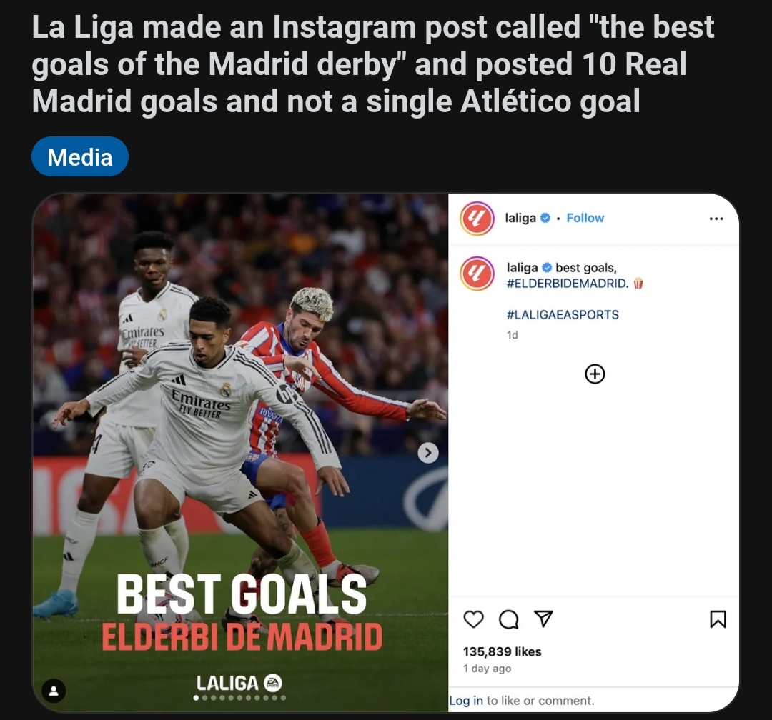Follow the laliga account

tap(585, 218)
